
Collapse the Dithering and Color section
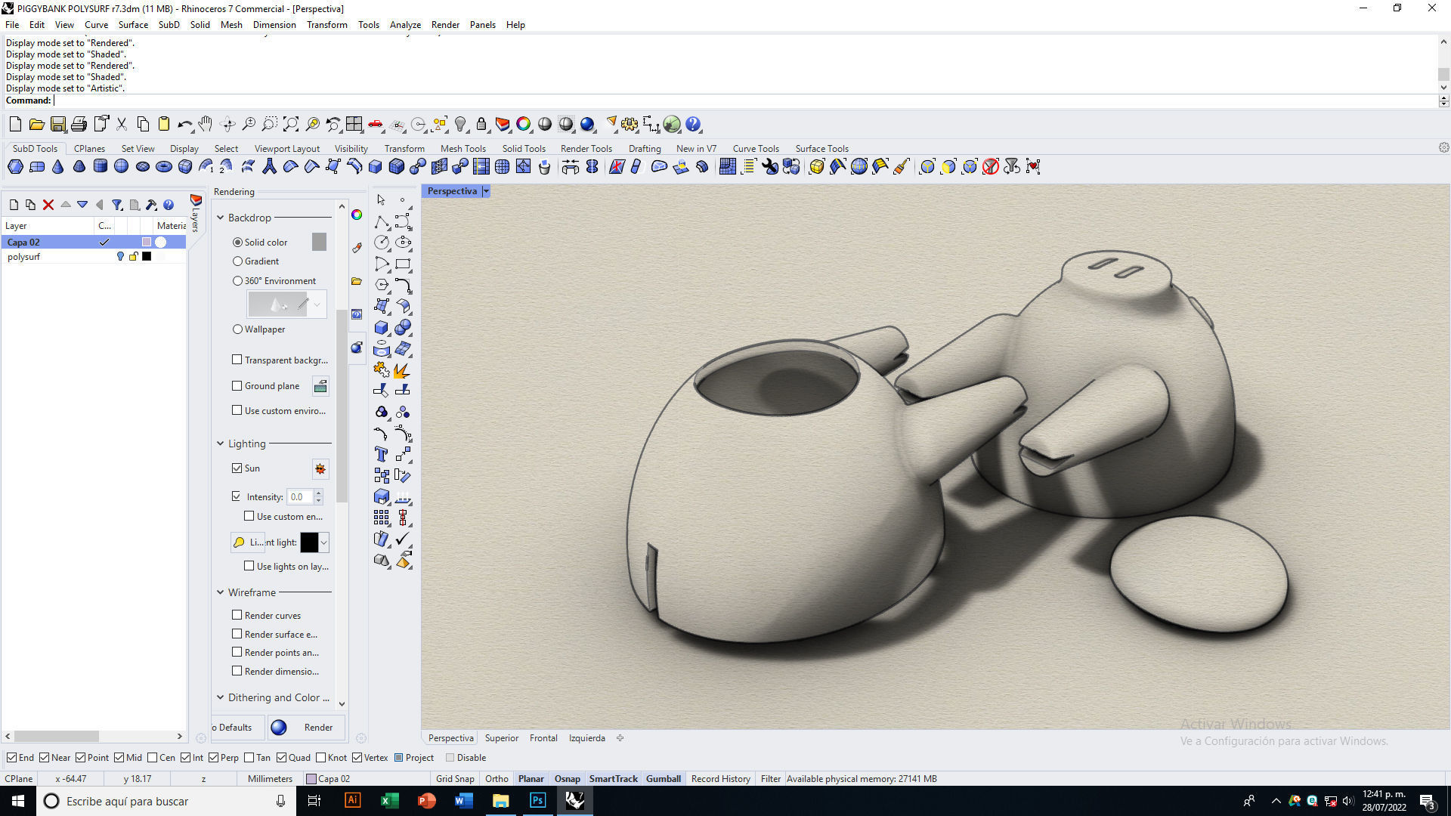tap(221, 697)
